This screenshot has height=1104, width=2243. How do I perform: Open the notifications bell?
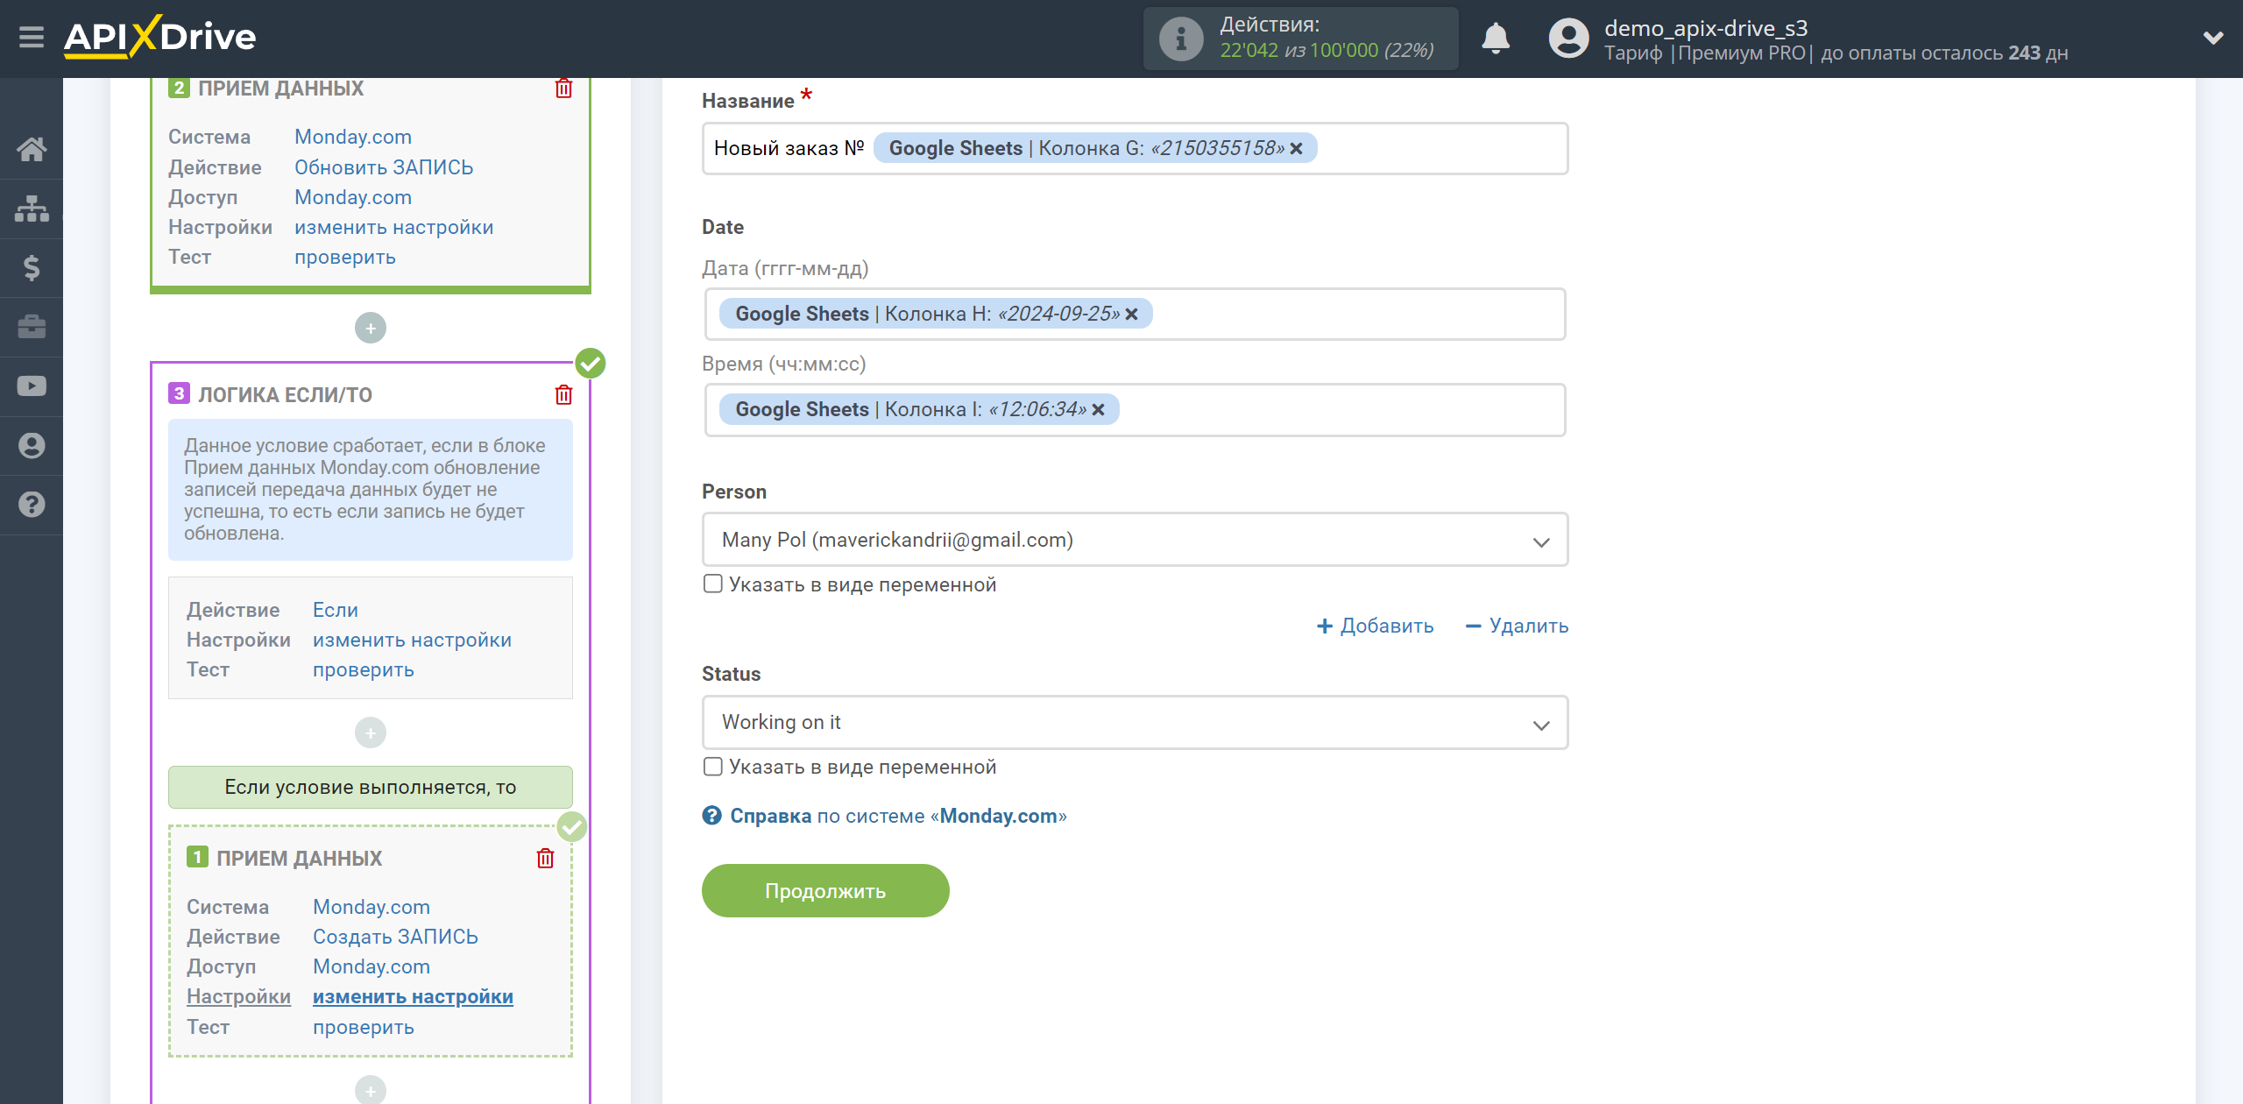[x=1496, y=39]
